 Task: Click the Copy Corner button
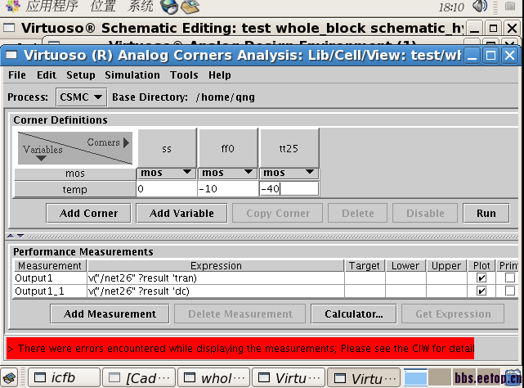278,214
